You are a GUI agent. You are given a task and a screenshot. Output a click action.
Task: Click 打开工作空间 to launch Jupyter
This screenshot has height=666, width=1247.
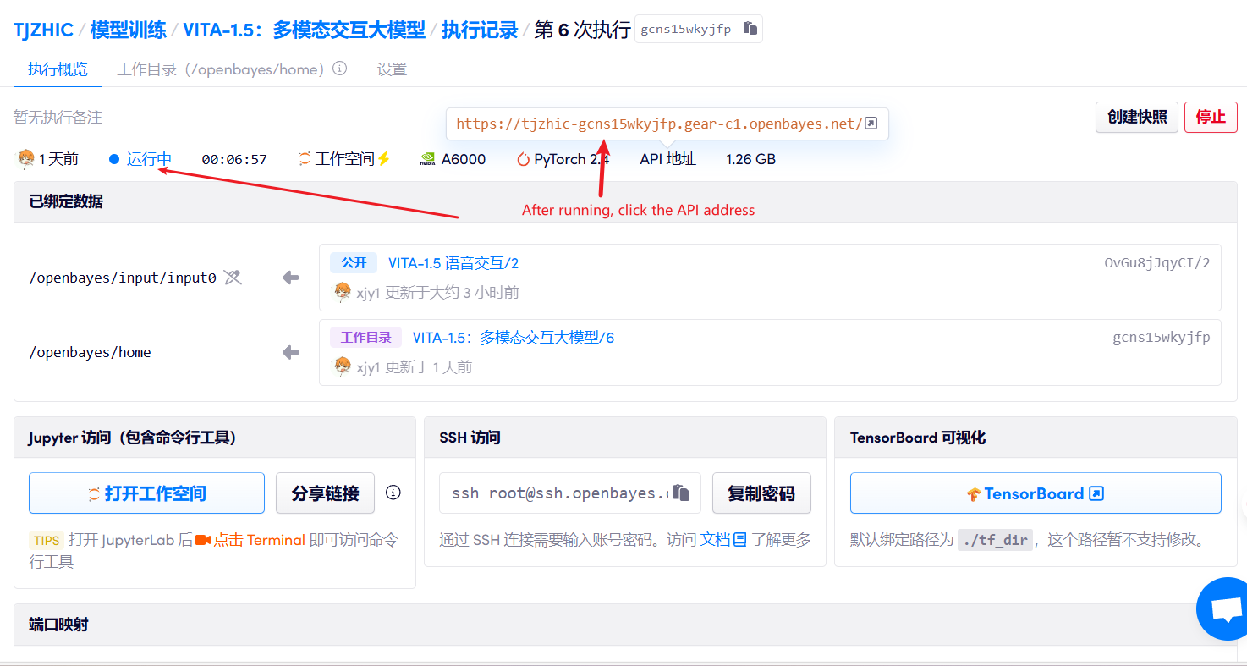click(146, 493)
